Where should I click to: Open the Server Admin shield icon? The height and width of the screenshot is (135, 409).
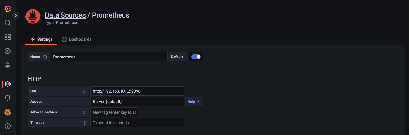pyautogui.click(x=8, y=98)
